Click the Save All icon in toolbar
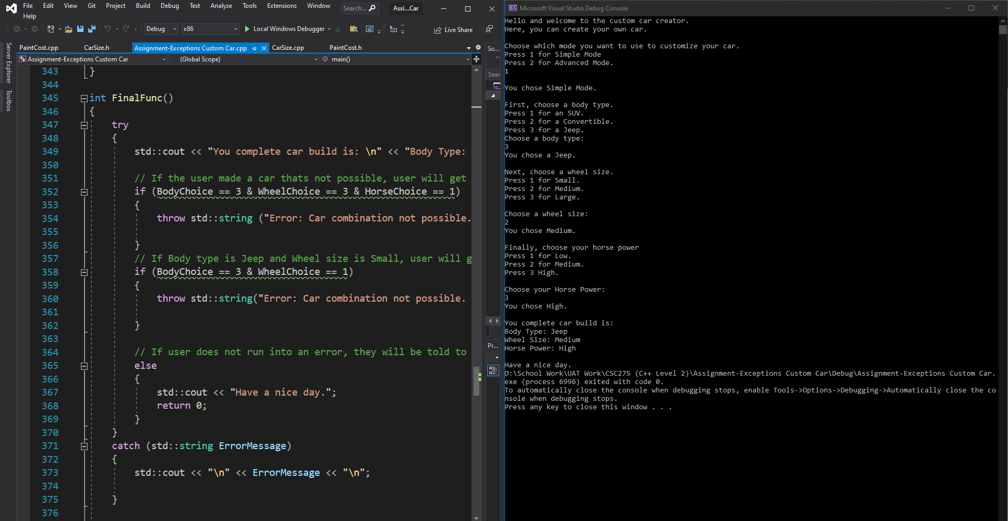The width and height of the screenshot is (1008, 521). point(92,29)
